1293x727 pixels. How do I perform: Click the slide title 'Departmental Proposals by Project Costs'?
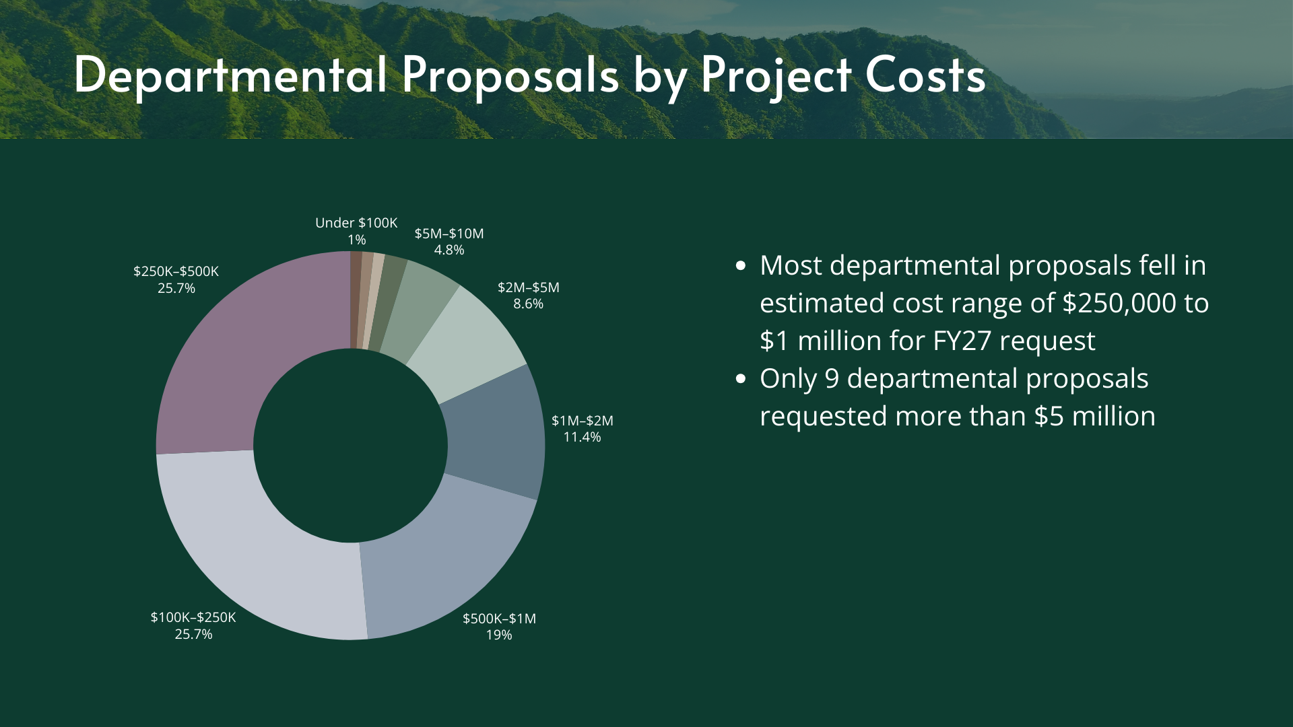529,74
